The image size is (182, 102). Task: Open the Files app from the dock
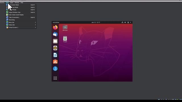pyautogui.click(x=55, y=41)
